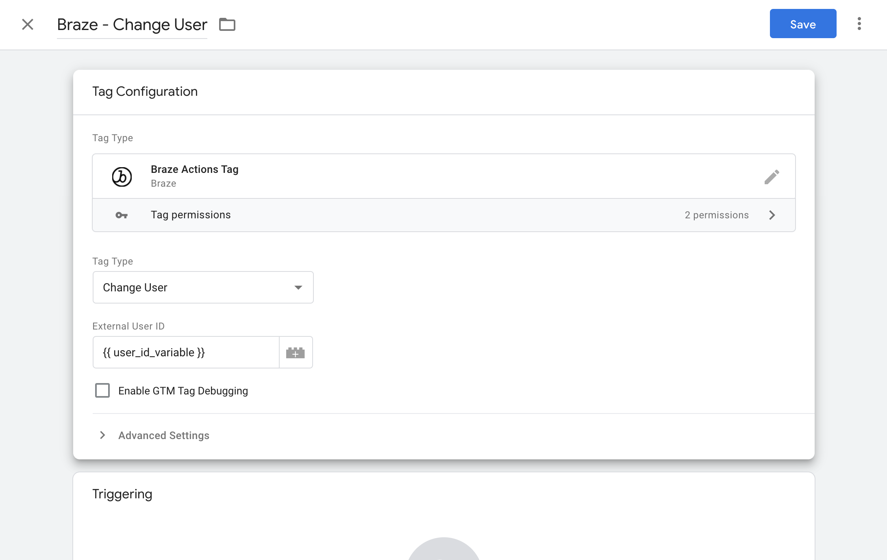
Task: Select the Tag Configuration section header
Action: 146,91
